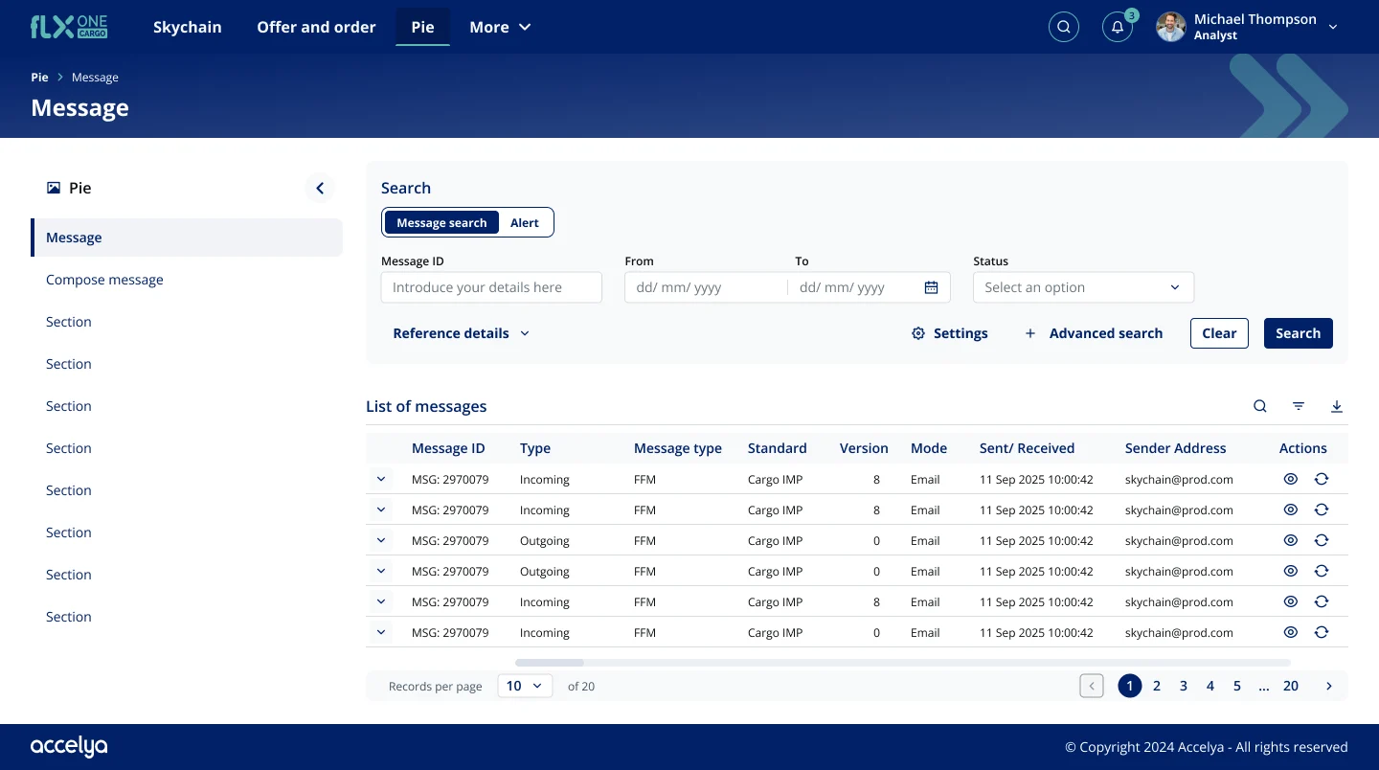This screenshot has width=1379, height=770.
Task: Reprocess the Incoming version 0 message
Action: click(x=1322, y=632)
